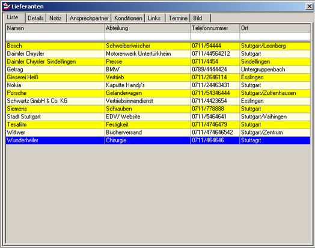This screenshot has width=315, height=248.
Task: Select the highlighted Wunderheiler row
Action: (x=158, y=141)
